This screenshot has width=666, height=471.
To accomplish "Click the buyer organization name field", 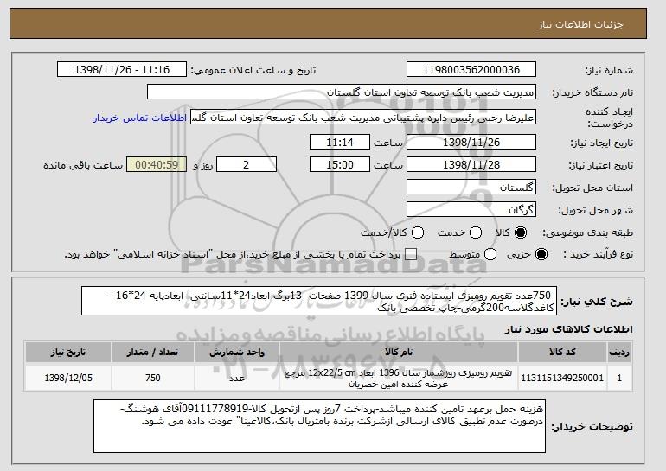I will [342, 92].
